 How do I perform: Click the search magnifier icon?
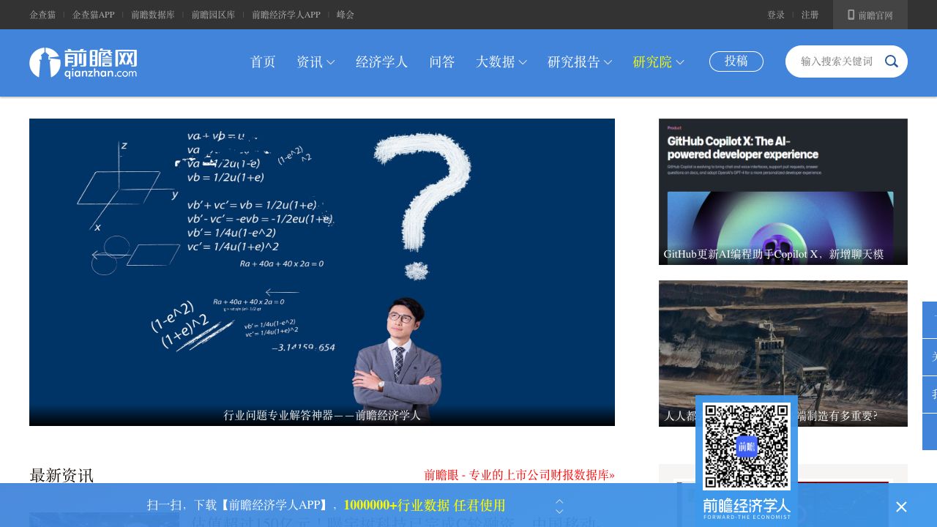click(x=891, y=61)
